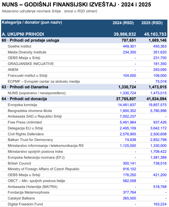
Task: Click the value 1,709,422
Action: tap(159, 152)
